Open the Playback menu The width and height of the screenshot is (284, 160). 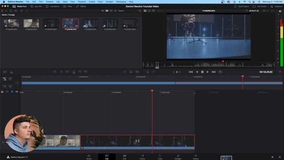[x=82, y=2]
